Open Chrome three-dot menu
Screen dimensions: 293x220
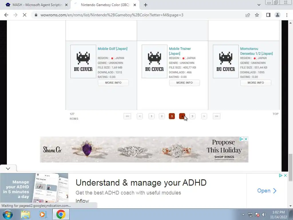click(287, 15)
